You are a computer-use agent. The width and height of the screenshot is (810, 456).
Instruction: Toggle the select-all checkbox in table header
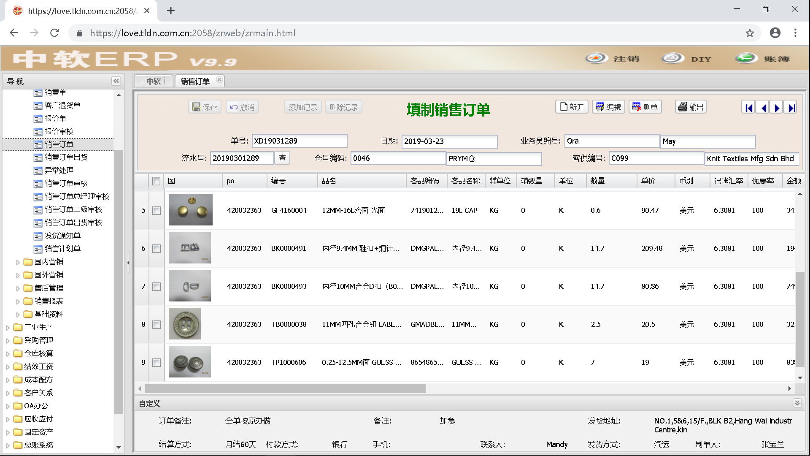tap(156, 181)
